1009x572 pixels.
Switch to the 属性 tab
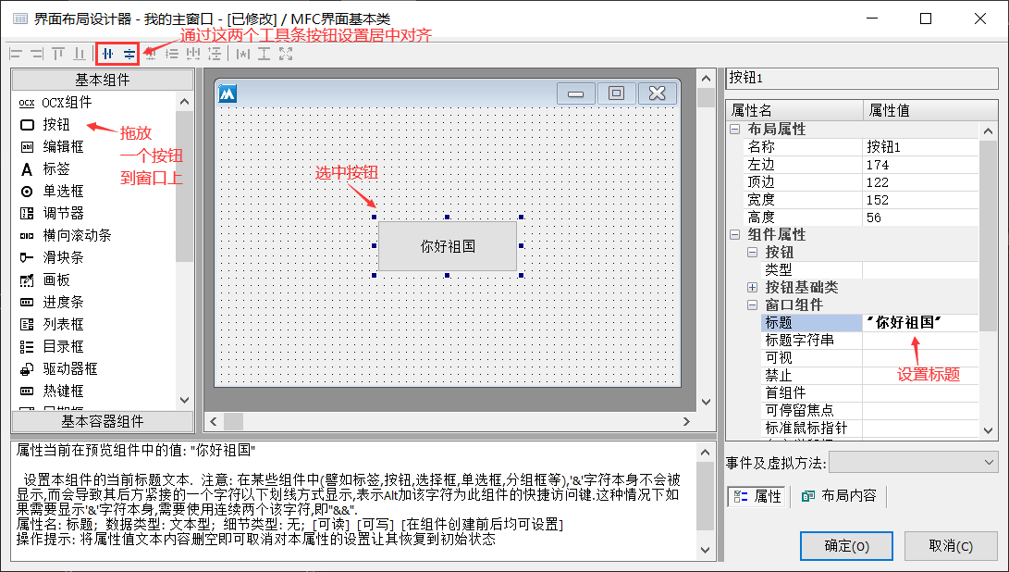coord(757,497)
